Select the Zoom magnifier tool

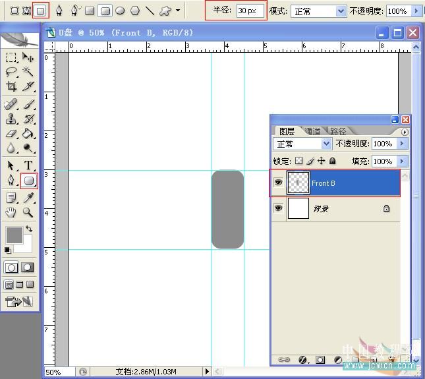[x=28, y=212]
